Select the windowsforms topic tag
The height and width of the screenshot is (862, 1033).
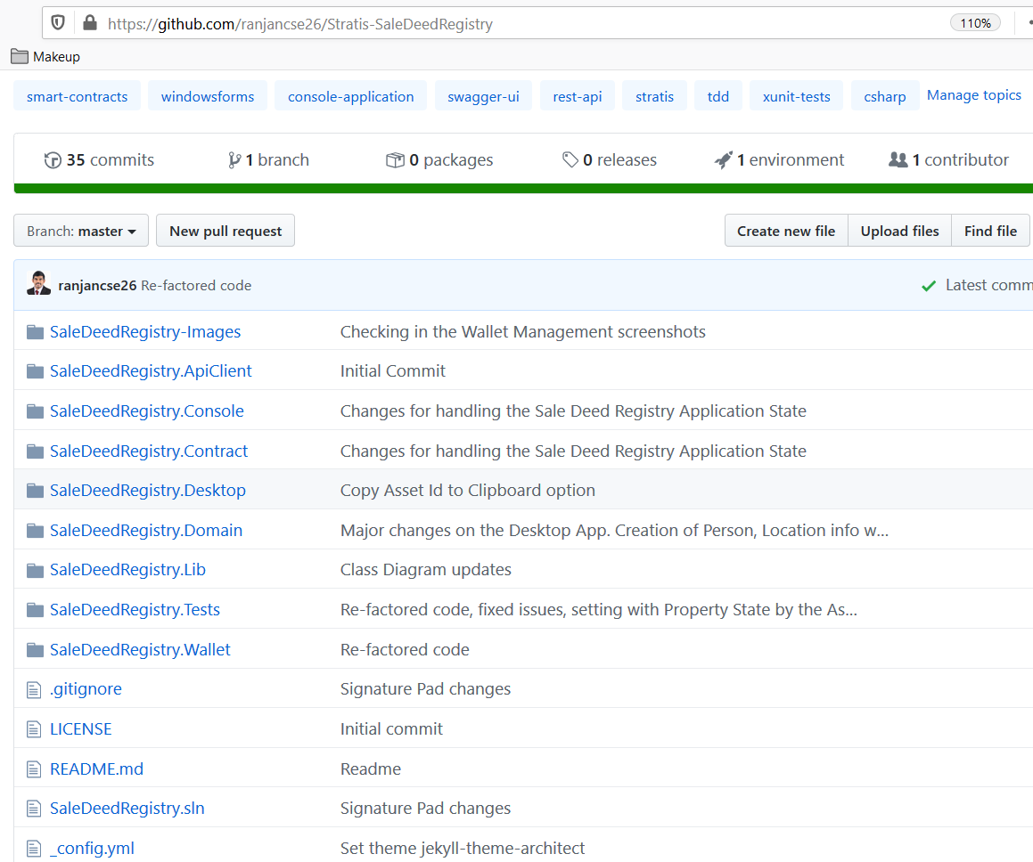point(208,96)
